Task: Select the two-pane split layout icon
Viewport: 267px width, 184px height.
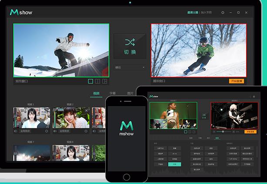Action: [x=97, y=81]
